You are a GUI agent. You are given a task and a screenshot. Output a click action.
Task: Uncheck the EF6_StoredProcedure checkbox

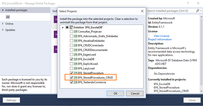(71, 73)
